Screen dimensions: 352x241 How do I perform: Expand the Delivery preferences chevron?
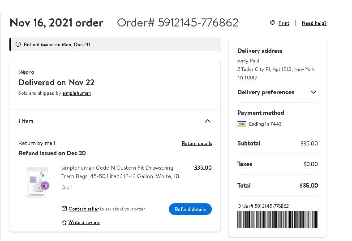pyautogui.click(x=313, y=92)
